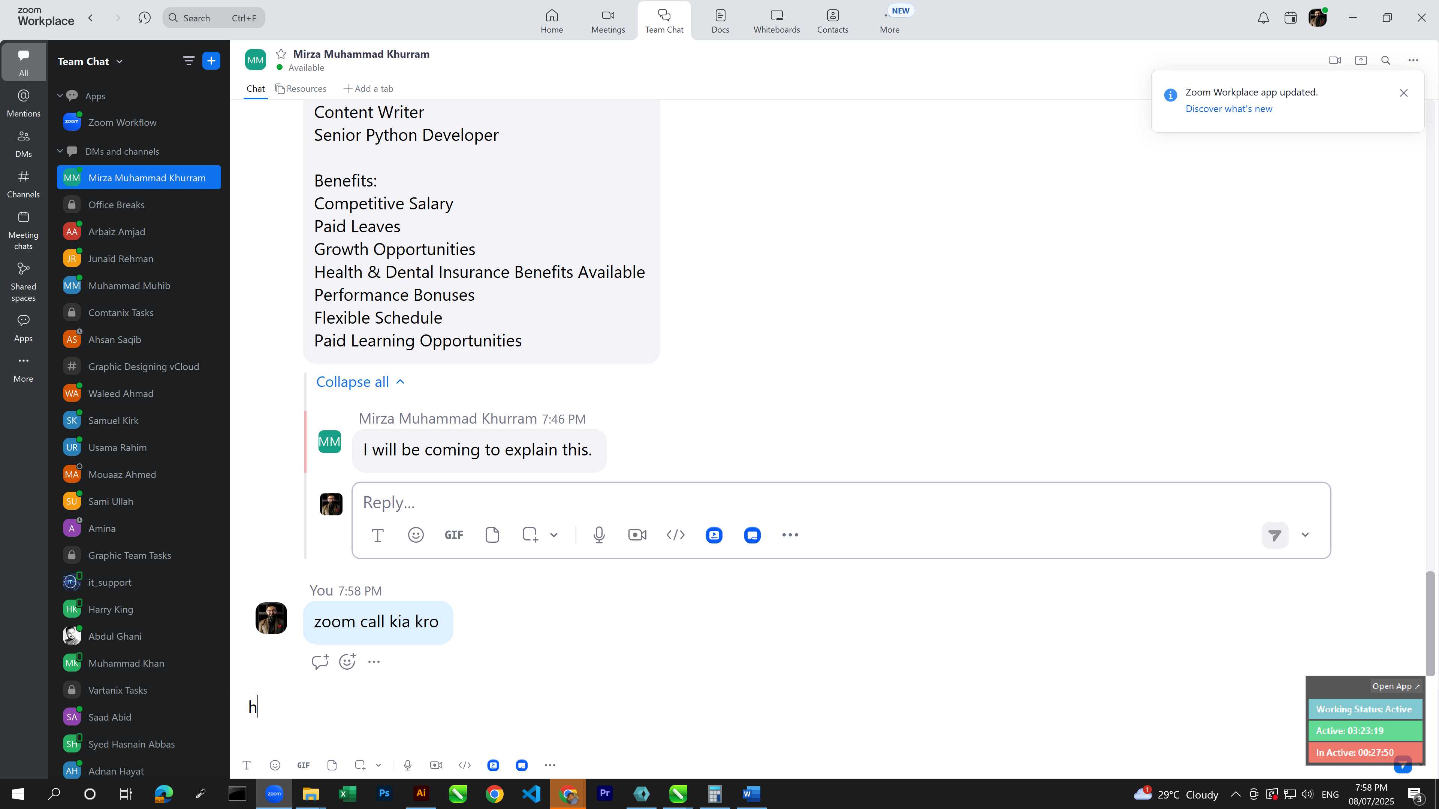Open screenshot dropdown arrow in reply box
This screenshot has width=1439, height=809.
tap(553, 535)
